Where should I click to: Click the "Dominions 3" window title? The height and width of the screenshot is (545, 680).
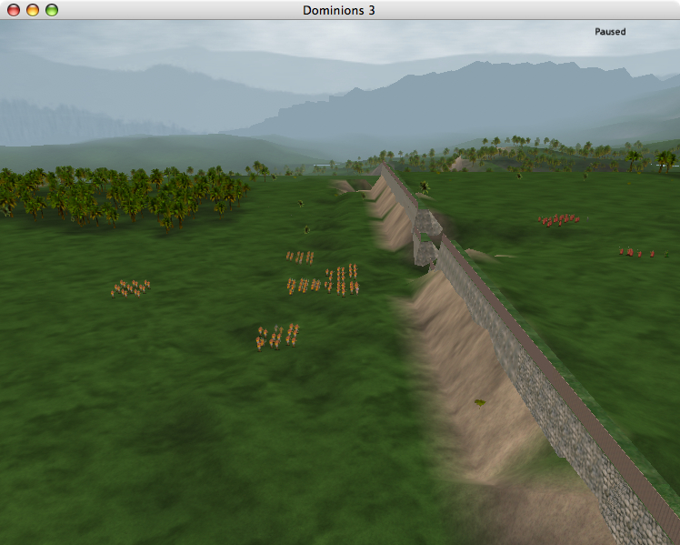coord(339,10)
